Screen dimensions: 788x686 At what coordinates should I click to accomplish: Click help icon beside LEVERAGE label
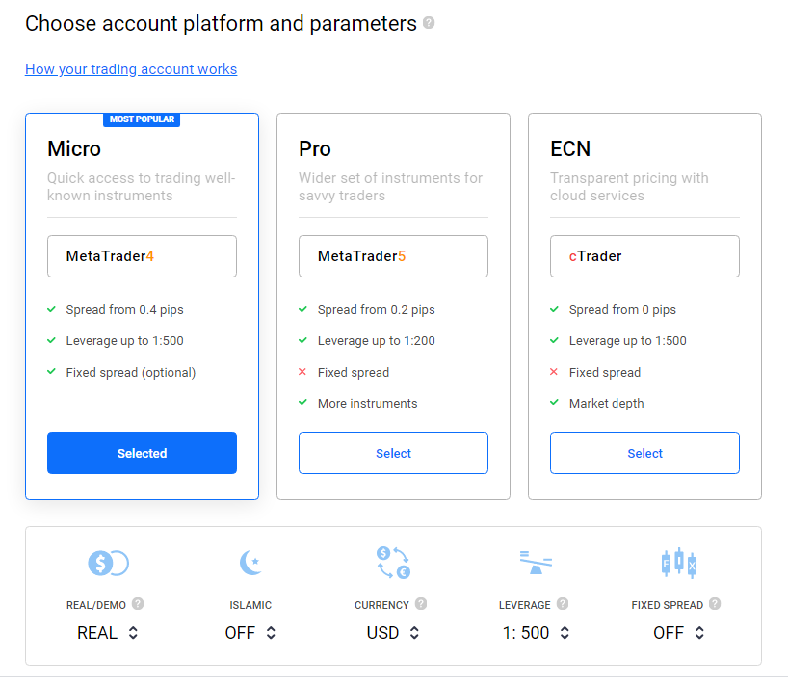563,603
